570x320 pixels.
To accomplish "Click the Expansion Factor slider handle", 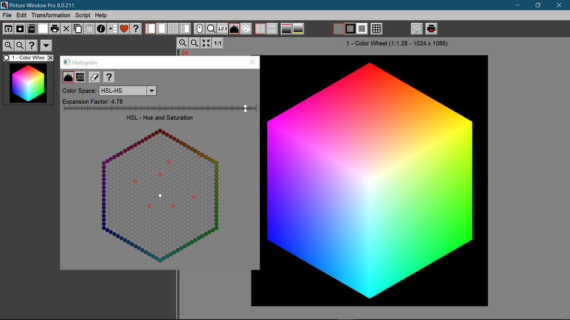I will pyautogui.click(x=245, y=108).
